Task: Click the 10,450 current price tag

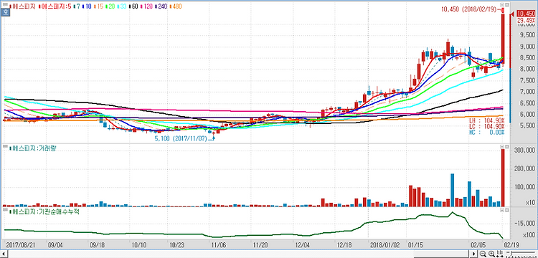Action: (x=526, y=14)
